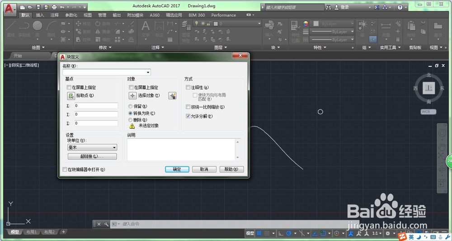Check 在屏幕上指定 under 对象
452x241 pixels.
click(131, 87)
